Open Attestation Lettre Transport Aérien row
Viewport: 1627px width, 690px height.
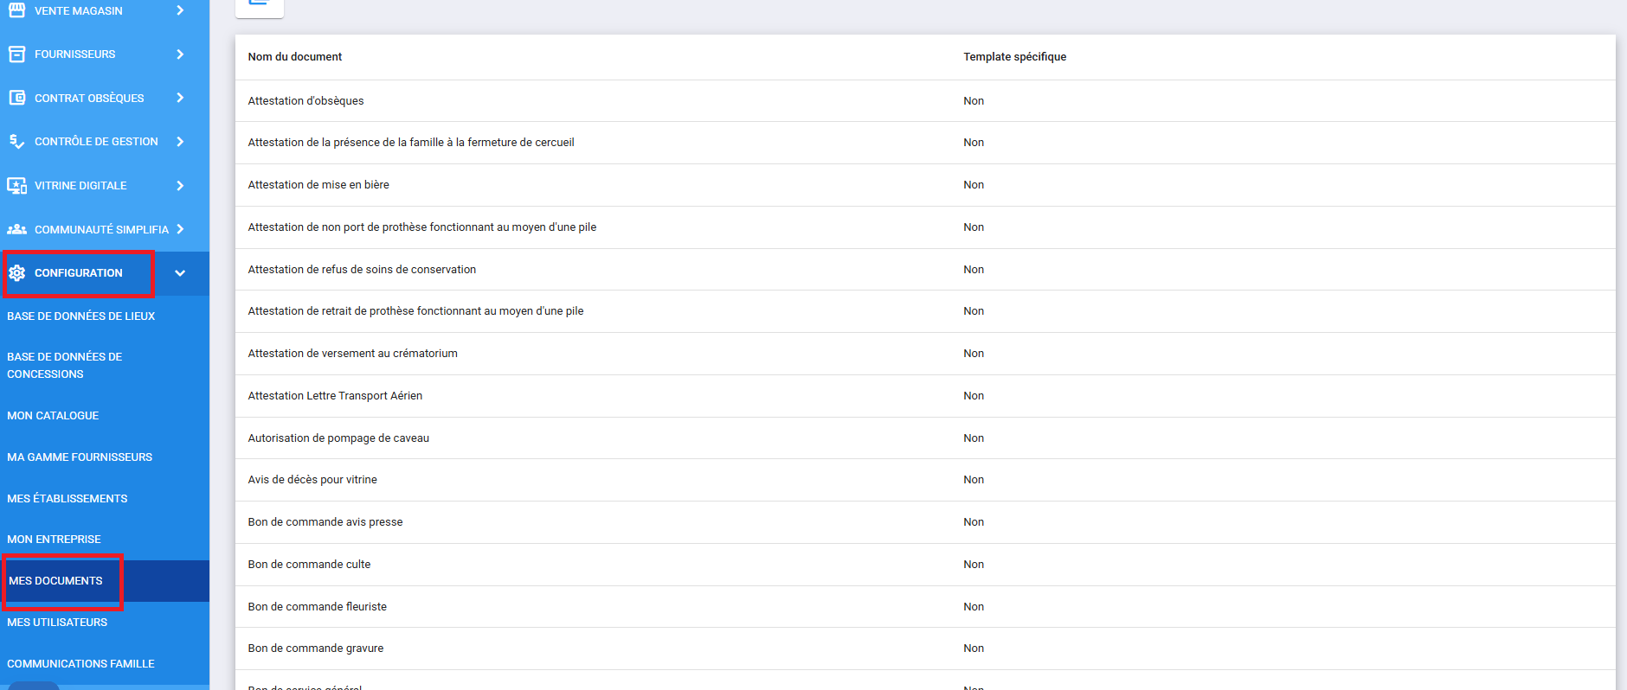click(x=925, y=396)
